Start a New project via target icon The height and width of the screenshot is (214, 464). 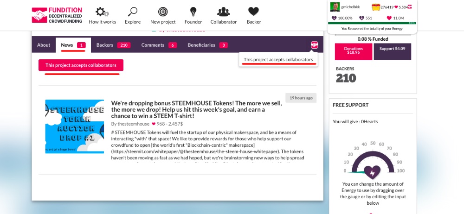pyautogui.click(x=163, y=12)
